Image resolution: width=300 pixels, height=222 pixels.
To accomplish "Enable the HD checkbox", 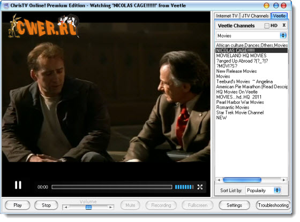I will [267, 26].
